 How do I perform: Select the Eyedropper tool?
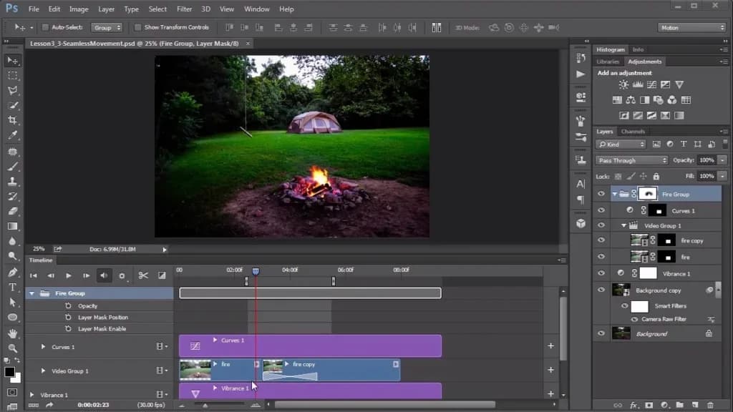13,135
